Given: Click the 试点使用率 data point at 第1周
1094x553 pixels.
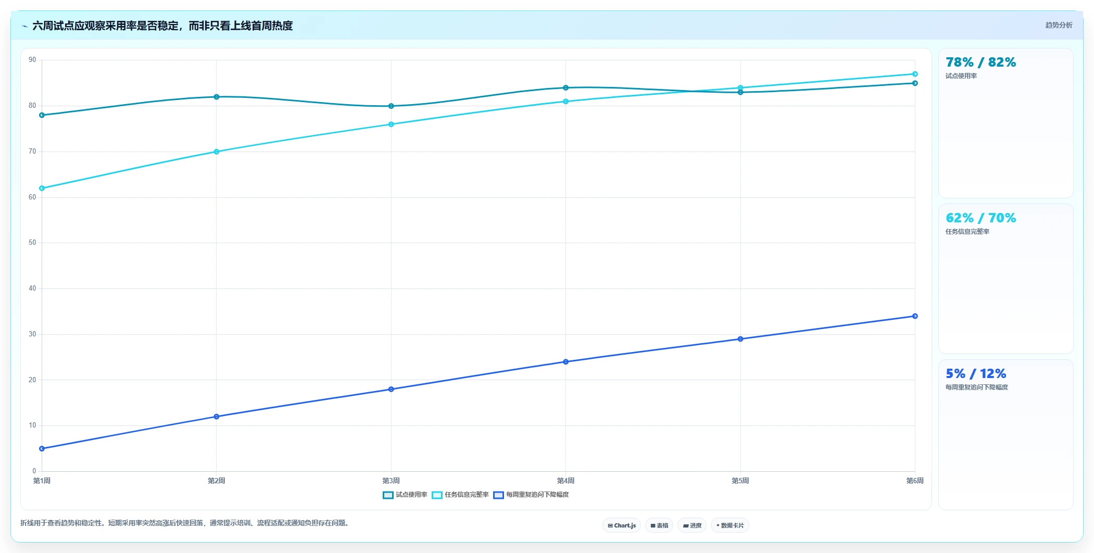Looking at the screenshot, I should pos(42,115).
